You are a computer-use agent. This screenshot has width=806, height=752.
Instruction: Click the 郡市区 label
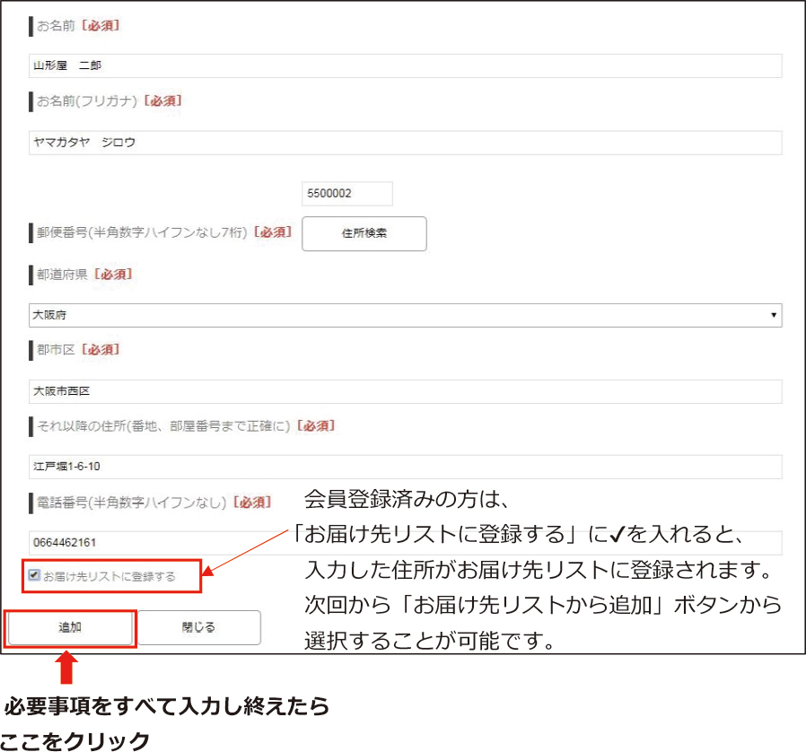[x=56, y=350]
